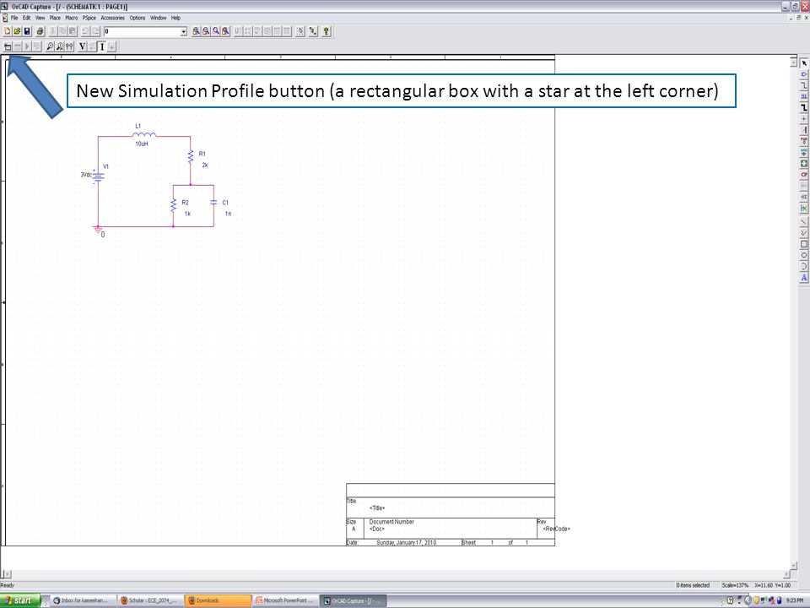
Task: Click the New Simulation Profile button
Action: (8, 47)
